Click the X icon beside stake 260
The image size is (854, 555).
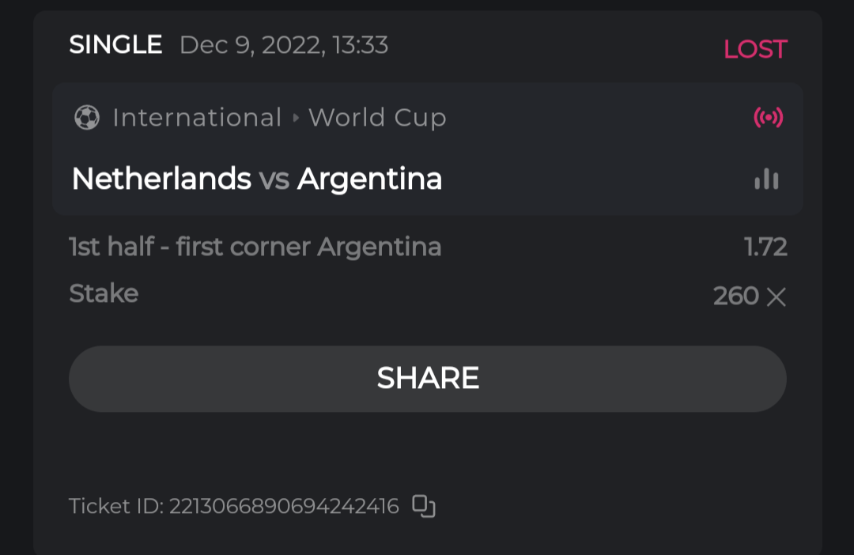[777, 297]
